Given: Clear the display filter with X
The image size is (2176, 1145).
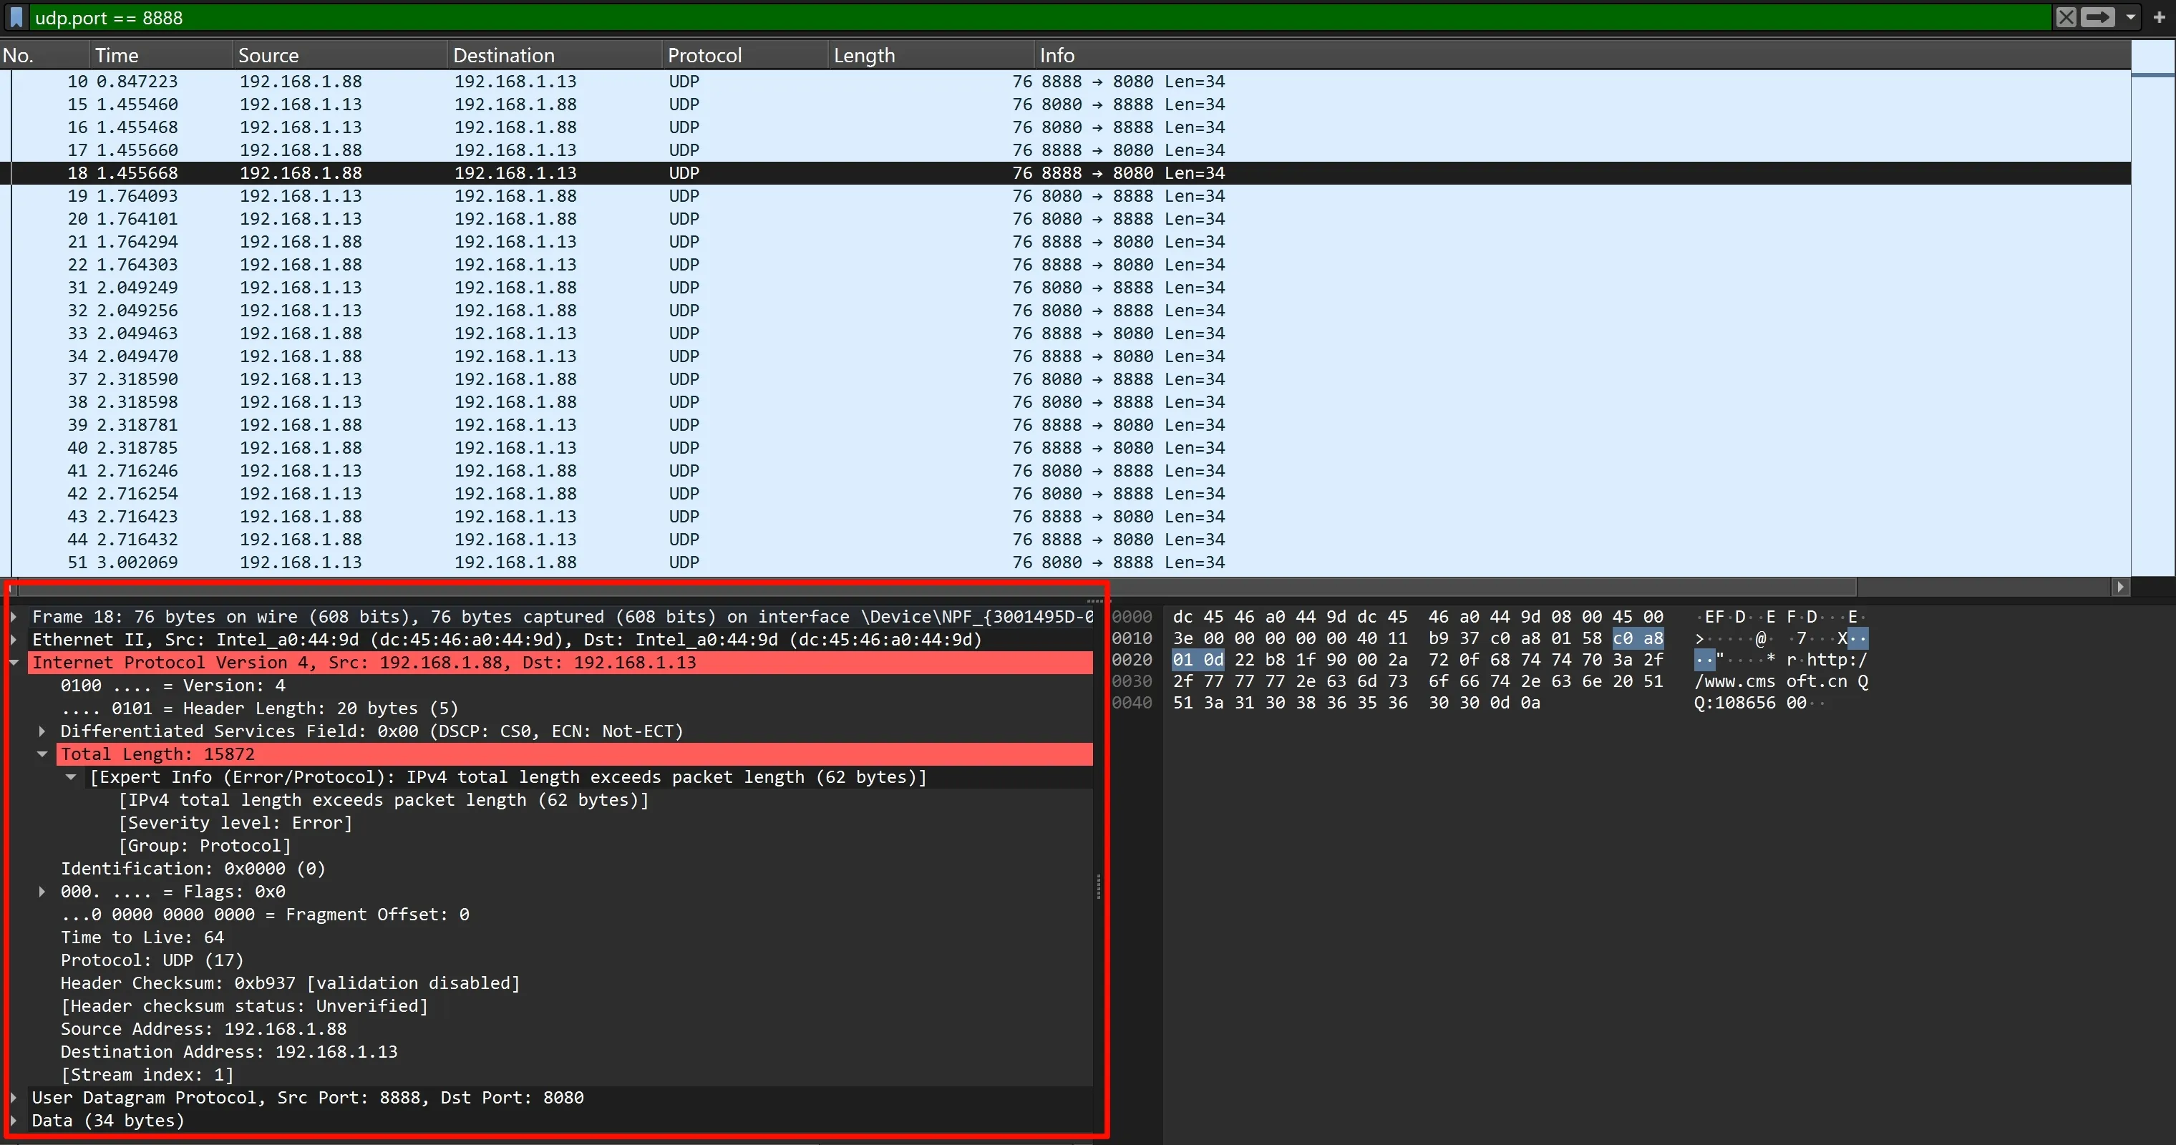Looking at the screenshot, I should 2065,17.
